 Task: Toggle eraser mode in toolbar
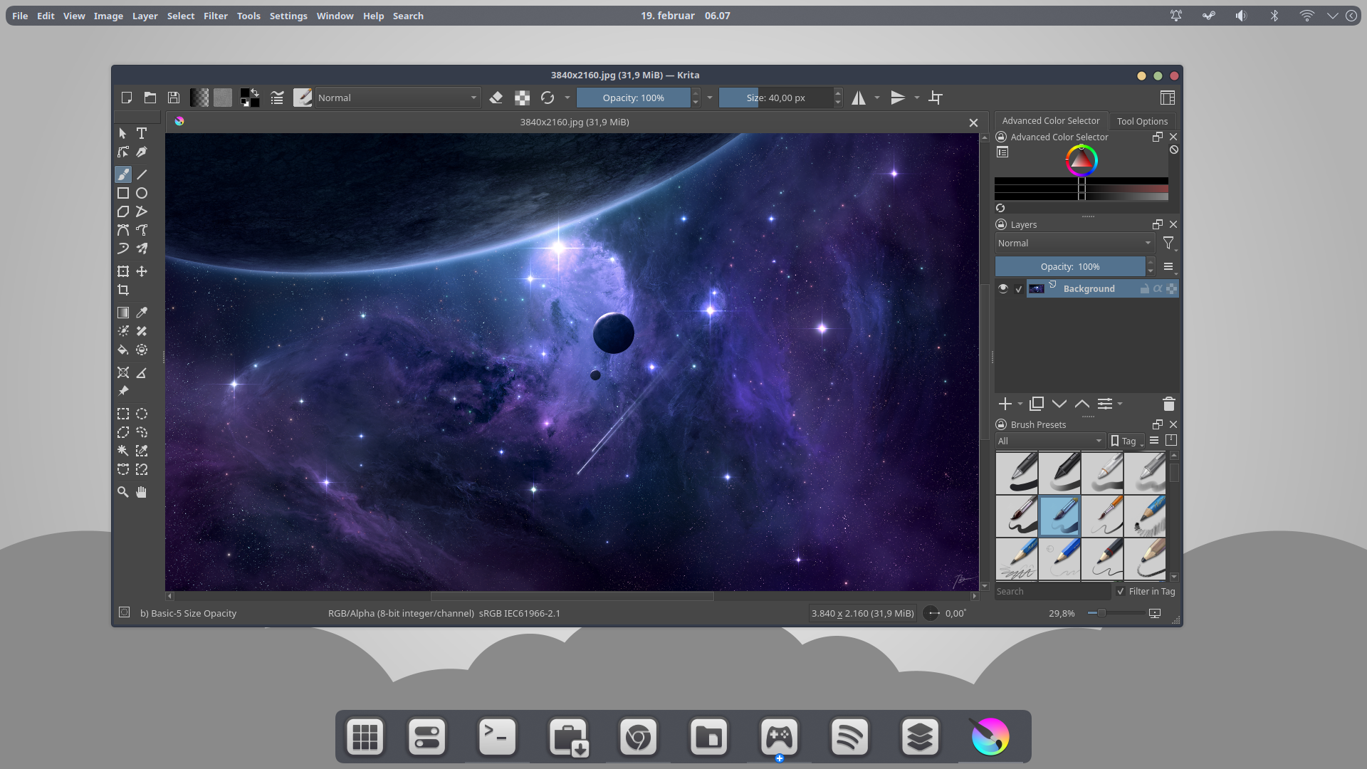[496, 98]
